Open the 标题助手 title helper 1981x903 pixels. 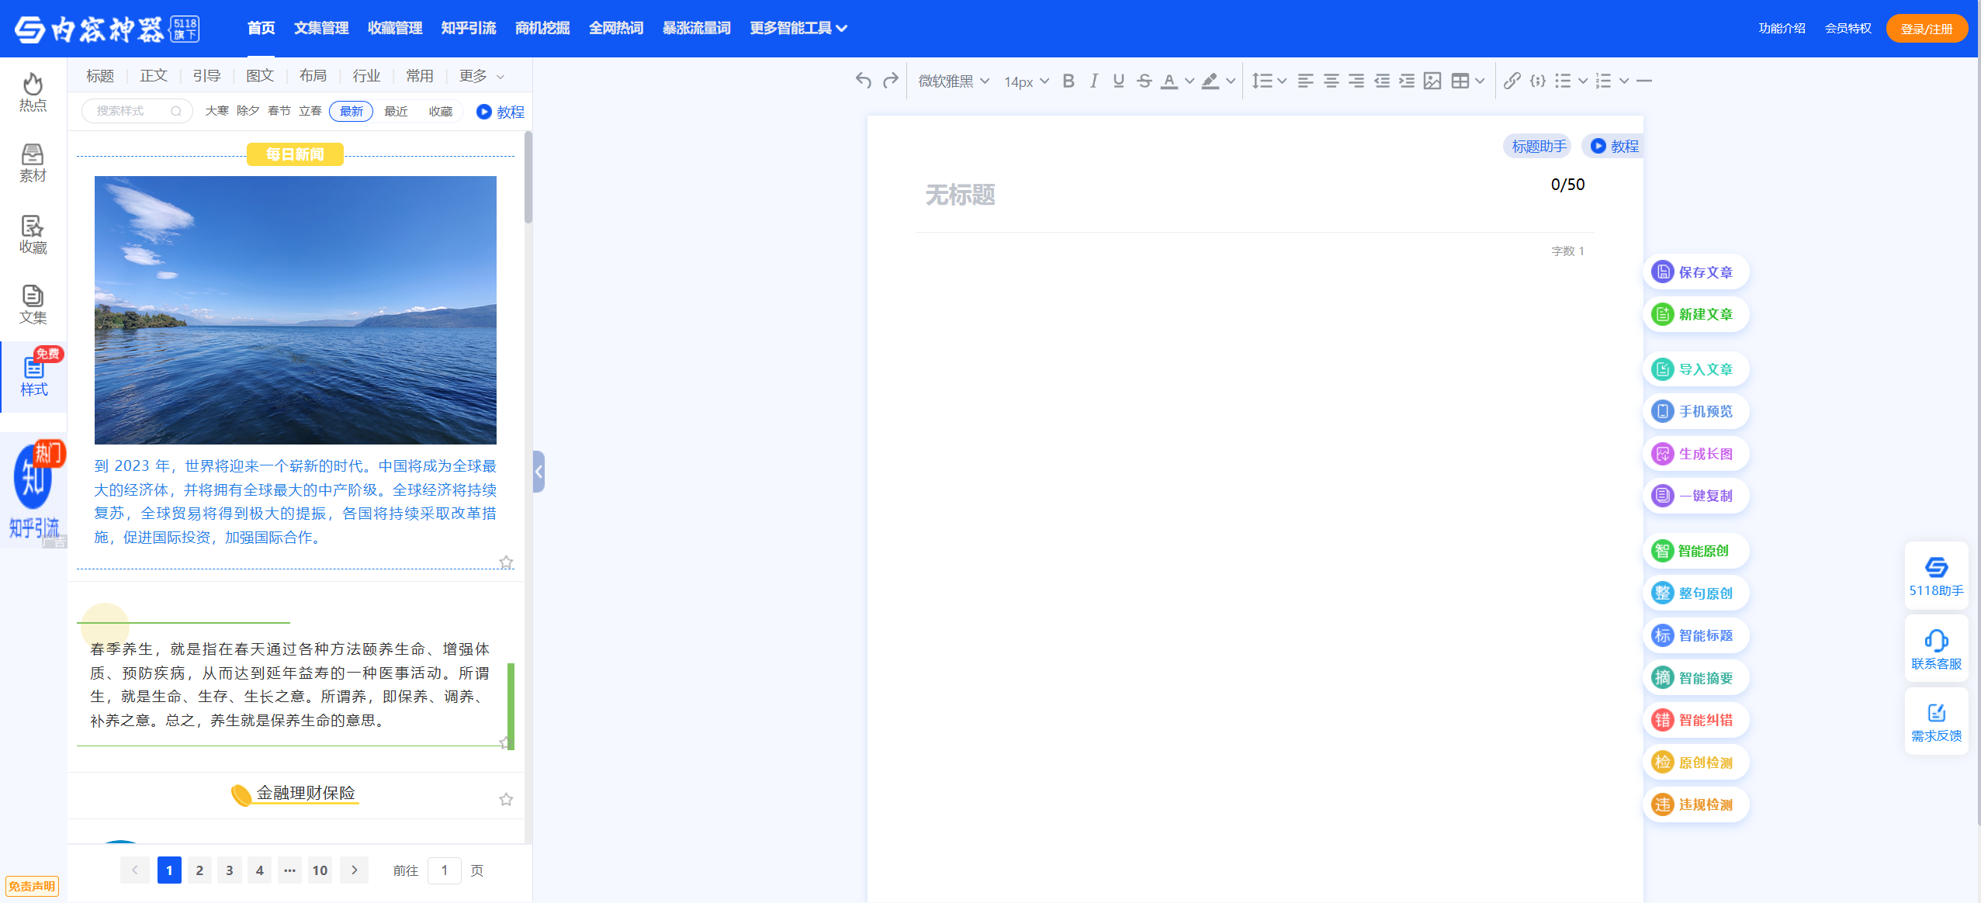point(1539,146)
